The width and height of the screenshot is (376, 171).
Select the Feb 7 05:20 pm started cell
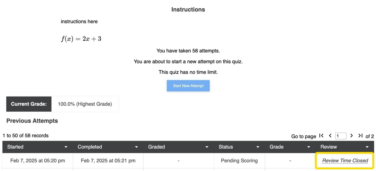[x=38, y=161]
